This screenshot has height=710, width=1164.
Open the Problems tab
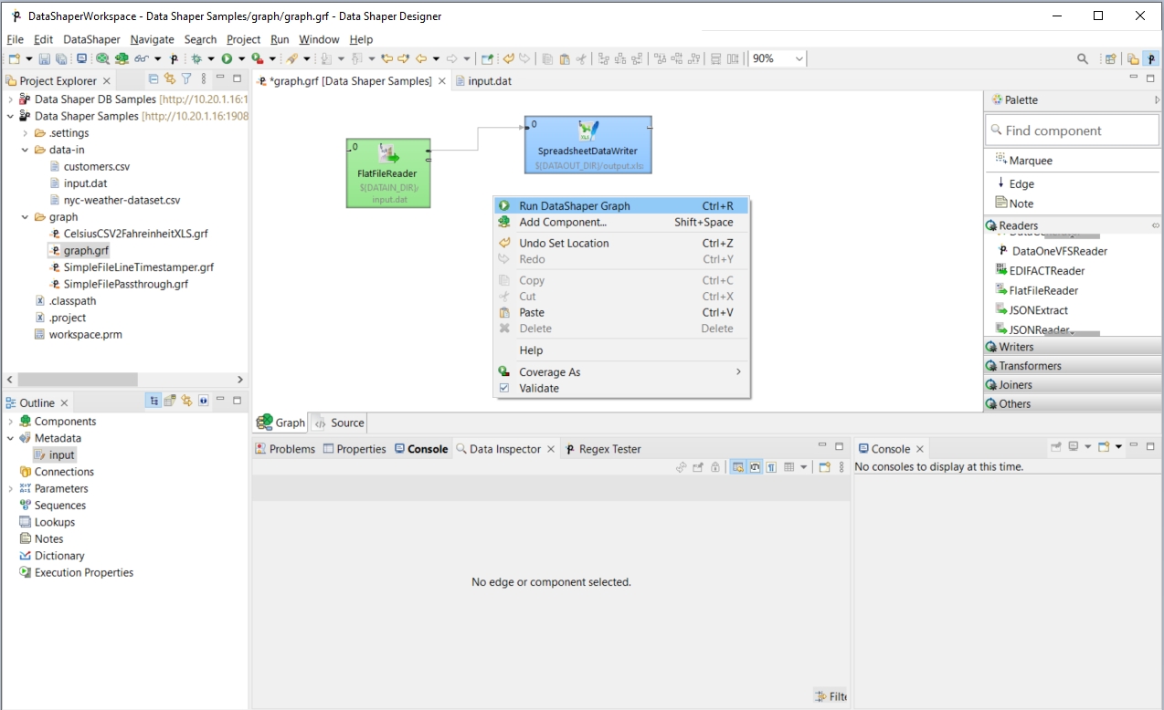tap(285, 449)
